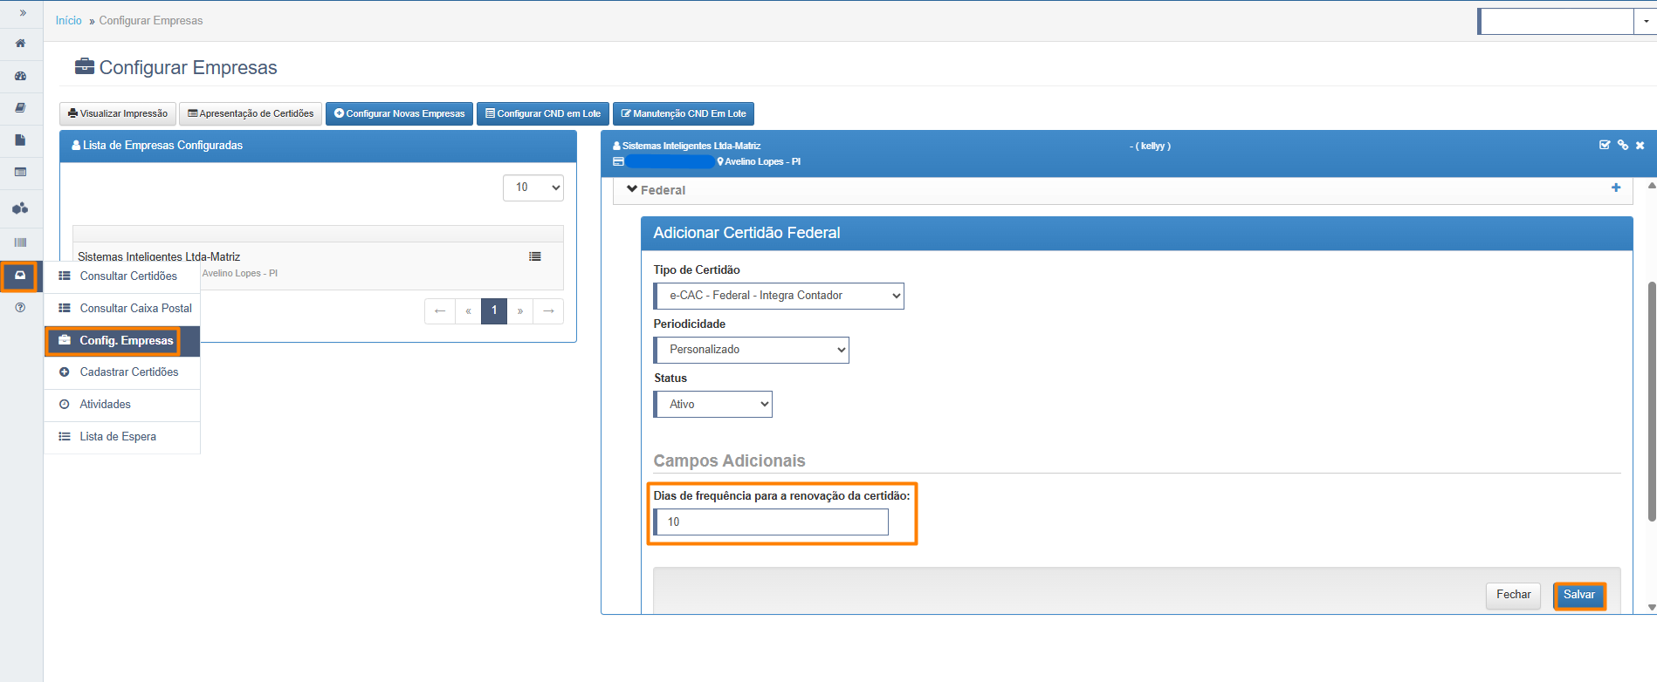Click the chain link icon in company header
The height and width of the screenshot is (682, 1657).
tap(1622, 146)
